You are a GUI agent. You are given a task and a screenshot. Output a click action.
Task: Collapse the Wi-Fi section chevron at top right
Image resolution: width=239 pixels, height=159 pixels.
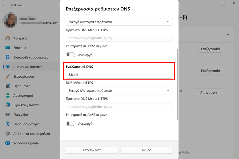(228, 34)
